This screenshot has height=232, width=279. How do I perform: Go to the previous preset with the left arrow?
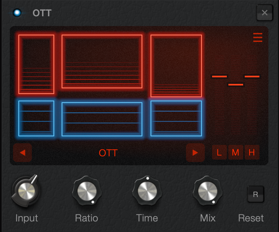(22, 153)
